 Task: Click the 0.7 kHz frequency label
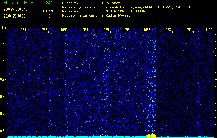3,114
